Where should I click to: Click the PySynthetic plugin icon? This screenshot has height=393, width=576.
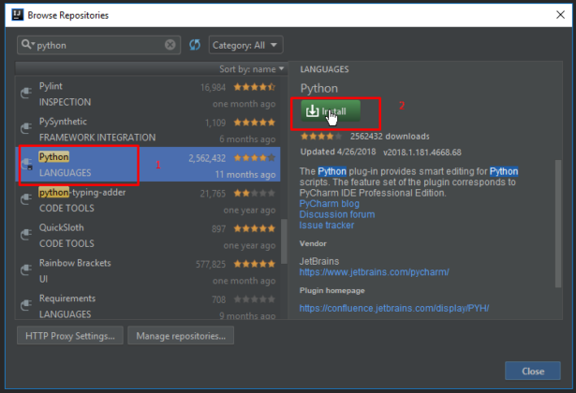point(26,128)
